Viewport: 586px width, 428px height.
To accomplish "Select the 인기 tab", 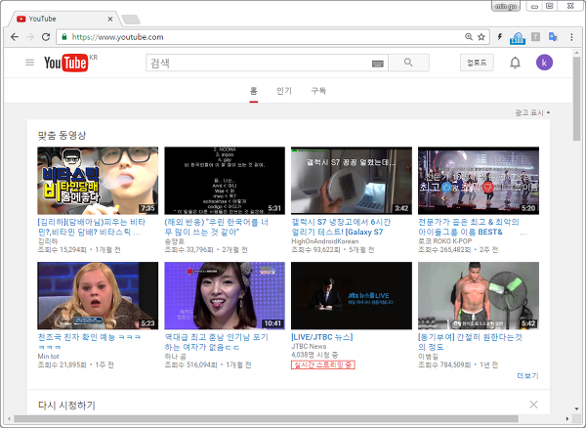I will tap(284, 91).
